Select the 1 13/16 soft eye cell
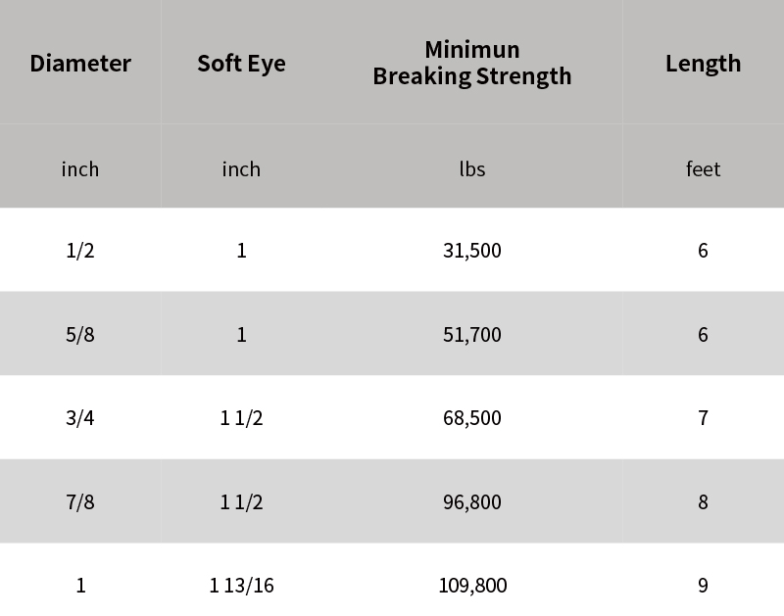784x616 pixels. tap(241, 585)
